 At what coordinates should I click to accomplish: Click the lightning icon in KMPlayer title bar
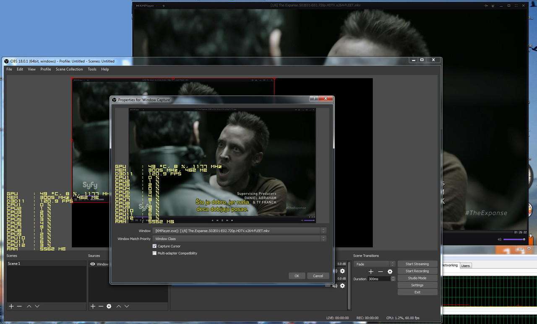[164, 5]
